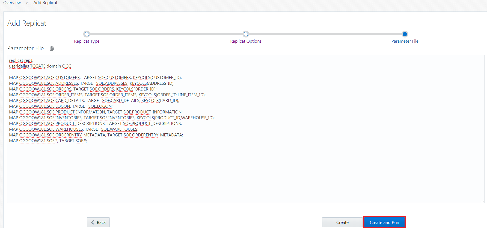487x228 pixels.
Task: Click the wildcard MAP OGGOOW181.SOE.* line
Action: [48, 141]
